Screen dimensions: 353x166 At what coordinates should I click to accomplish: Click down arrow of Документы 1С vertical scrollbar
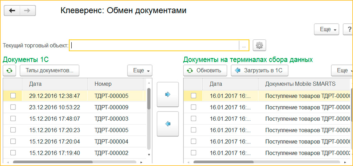(149, 155)
